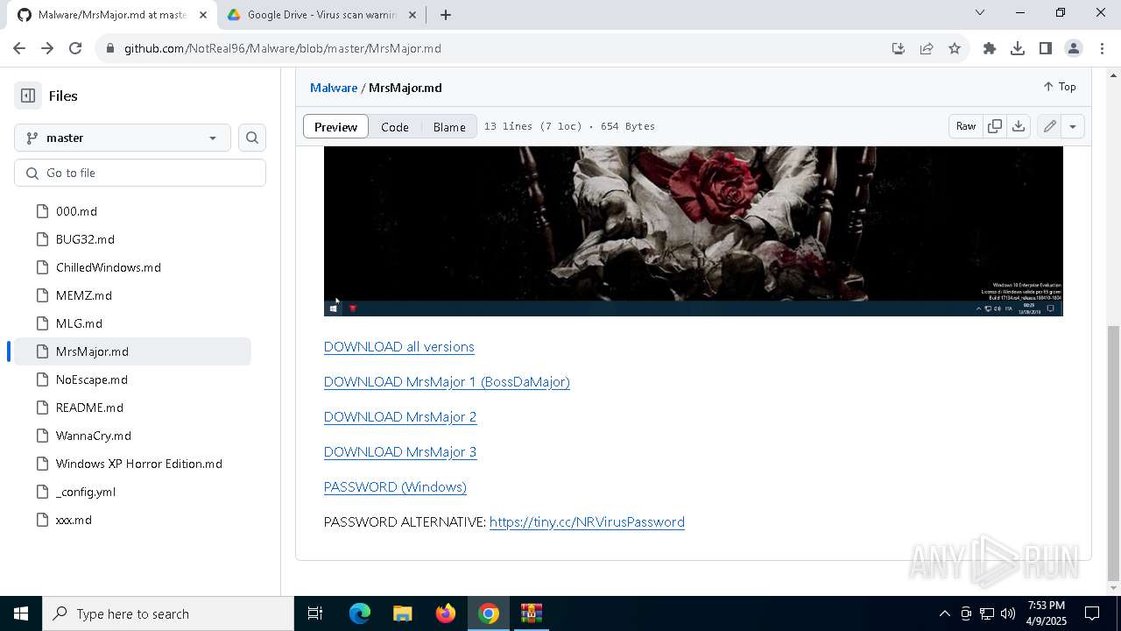Switch to Google Drive Virus scan tab
Viewport: 1121px width, 631px height.
(x=321, y=15)
